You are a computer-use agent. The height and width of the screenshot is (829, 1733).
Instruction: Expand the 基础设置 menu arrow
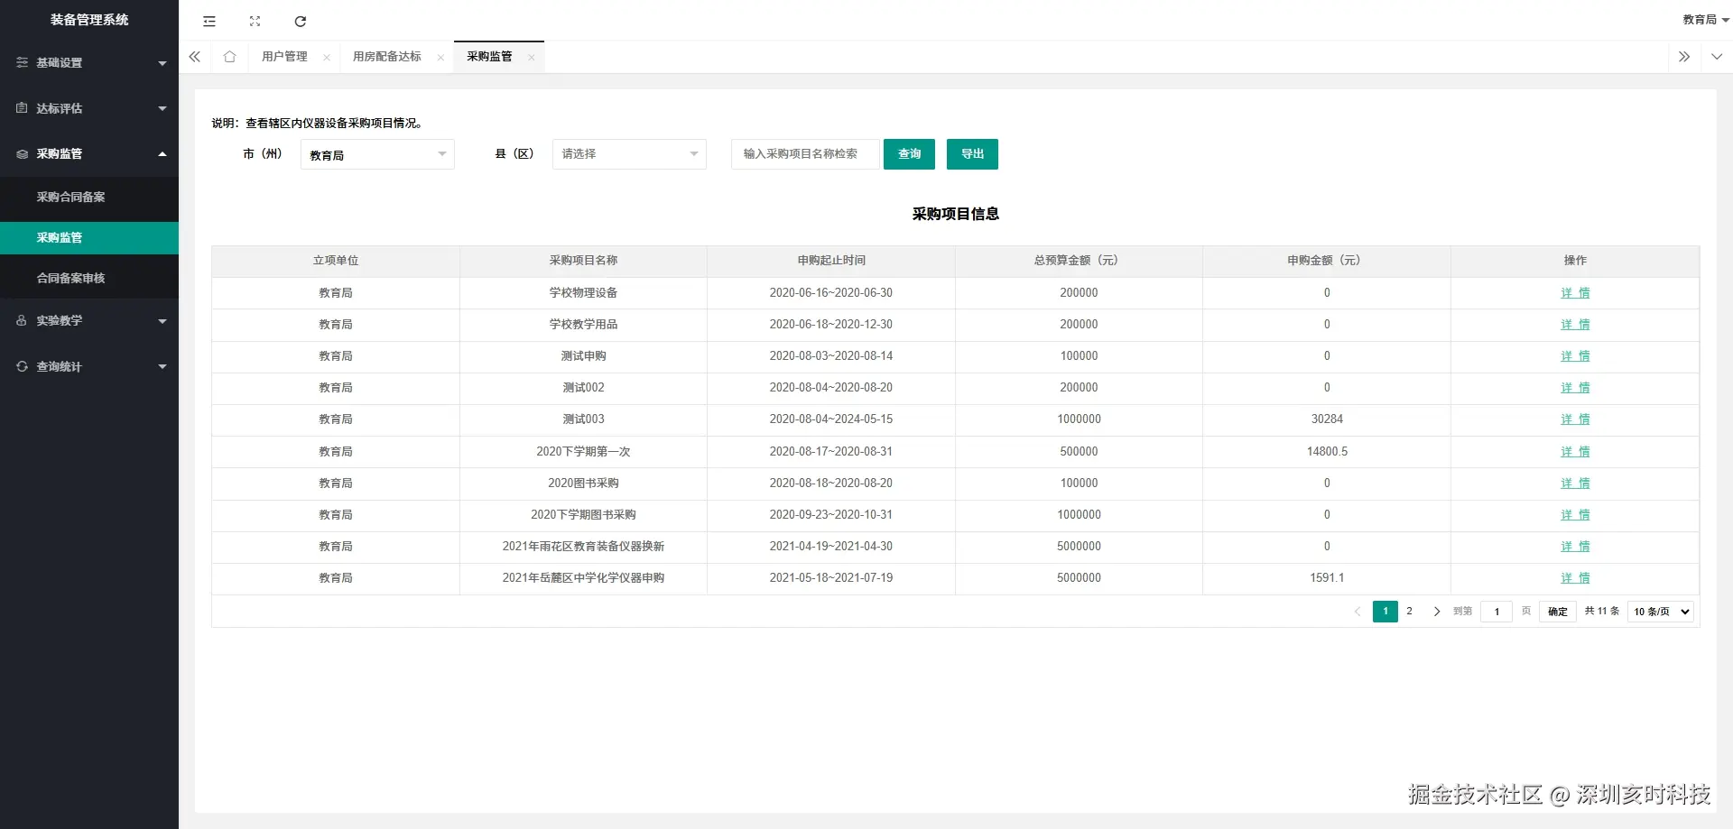[x=162, y=63]
